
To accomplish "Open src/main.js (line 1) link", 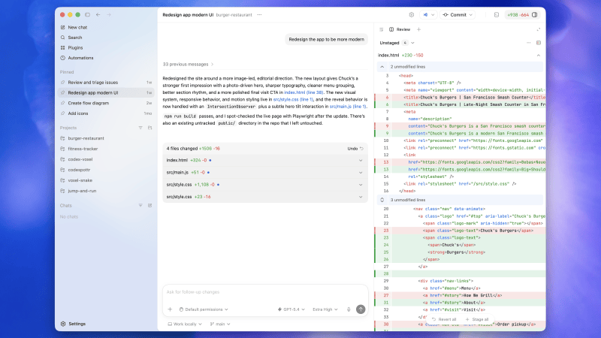I will [348, 107].
